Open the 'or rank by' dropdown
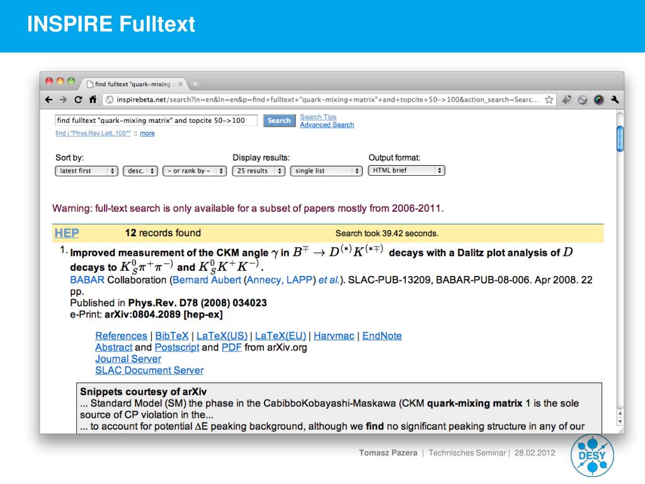645x484 pixels. (195, 171)
